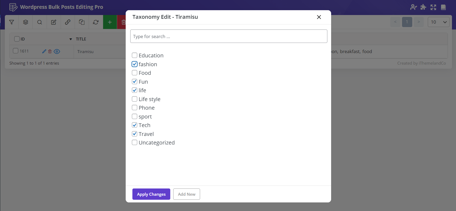Click the user check icon in header
The height and width of the screenshot is (211, 456).
(414, 7)
